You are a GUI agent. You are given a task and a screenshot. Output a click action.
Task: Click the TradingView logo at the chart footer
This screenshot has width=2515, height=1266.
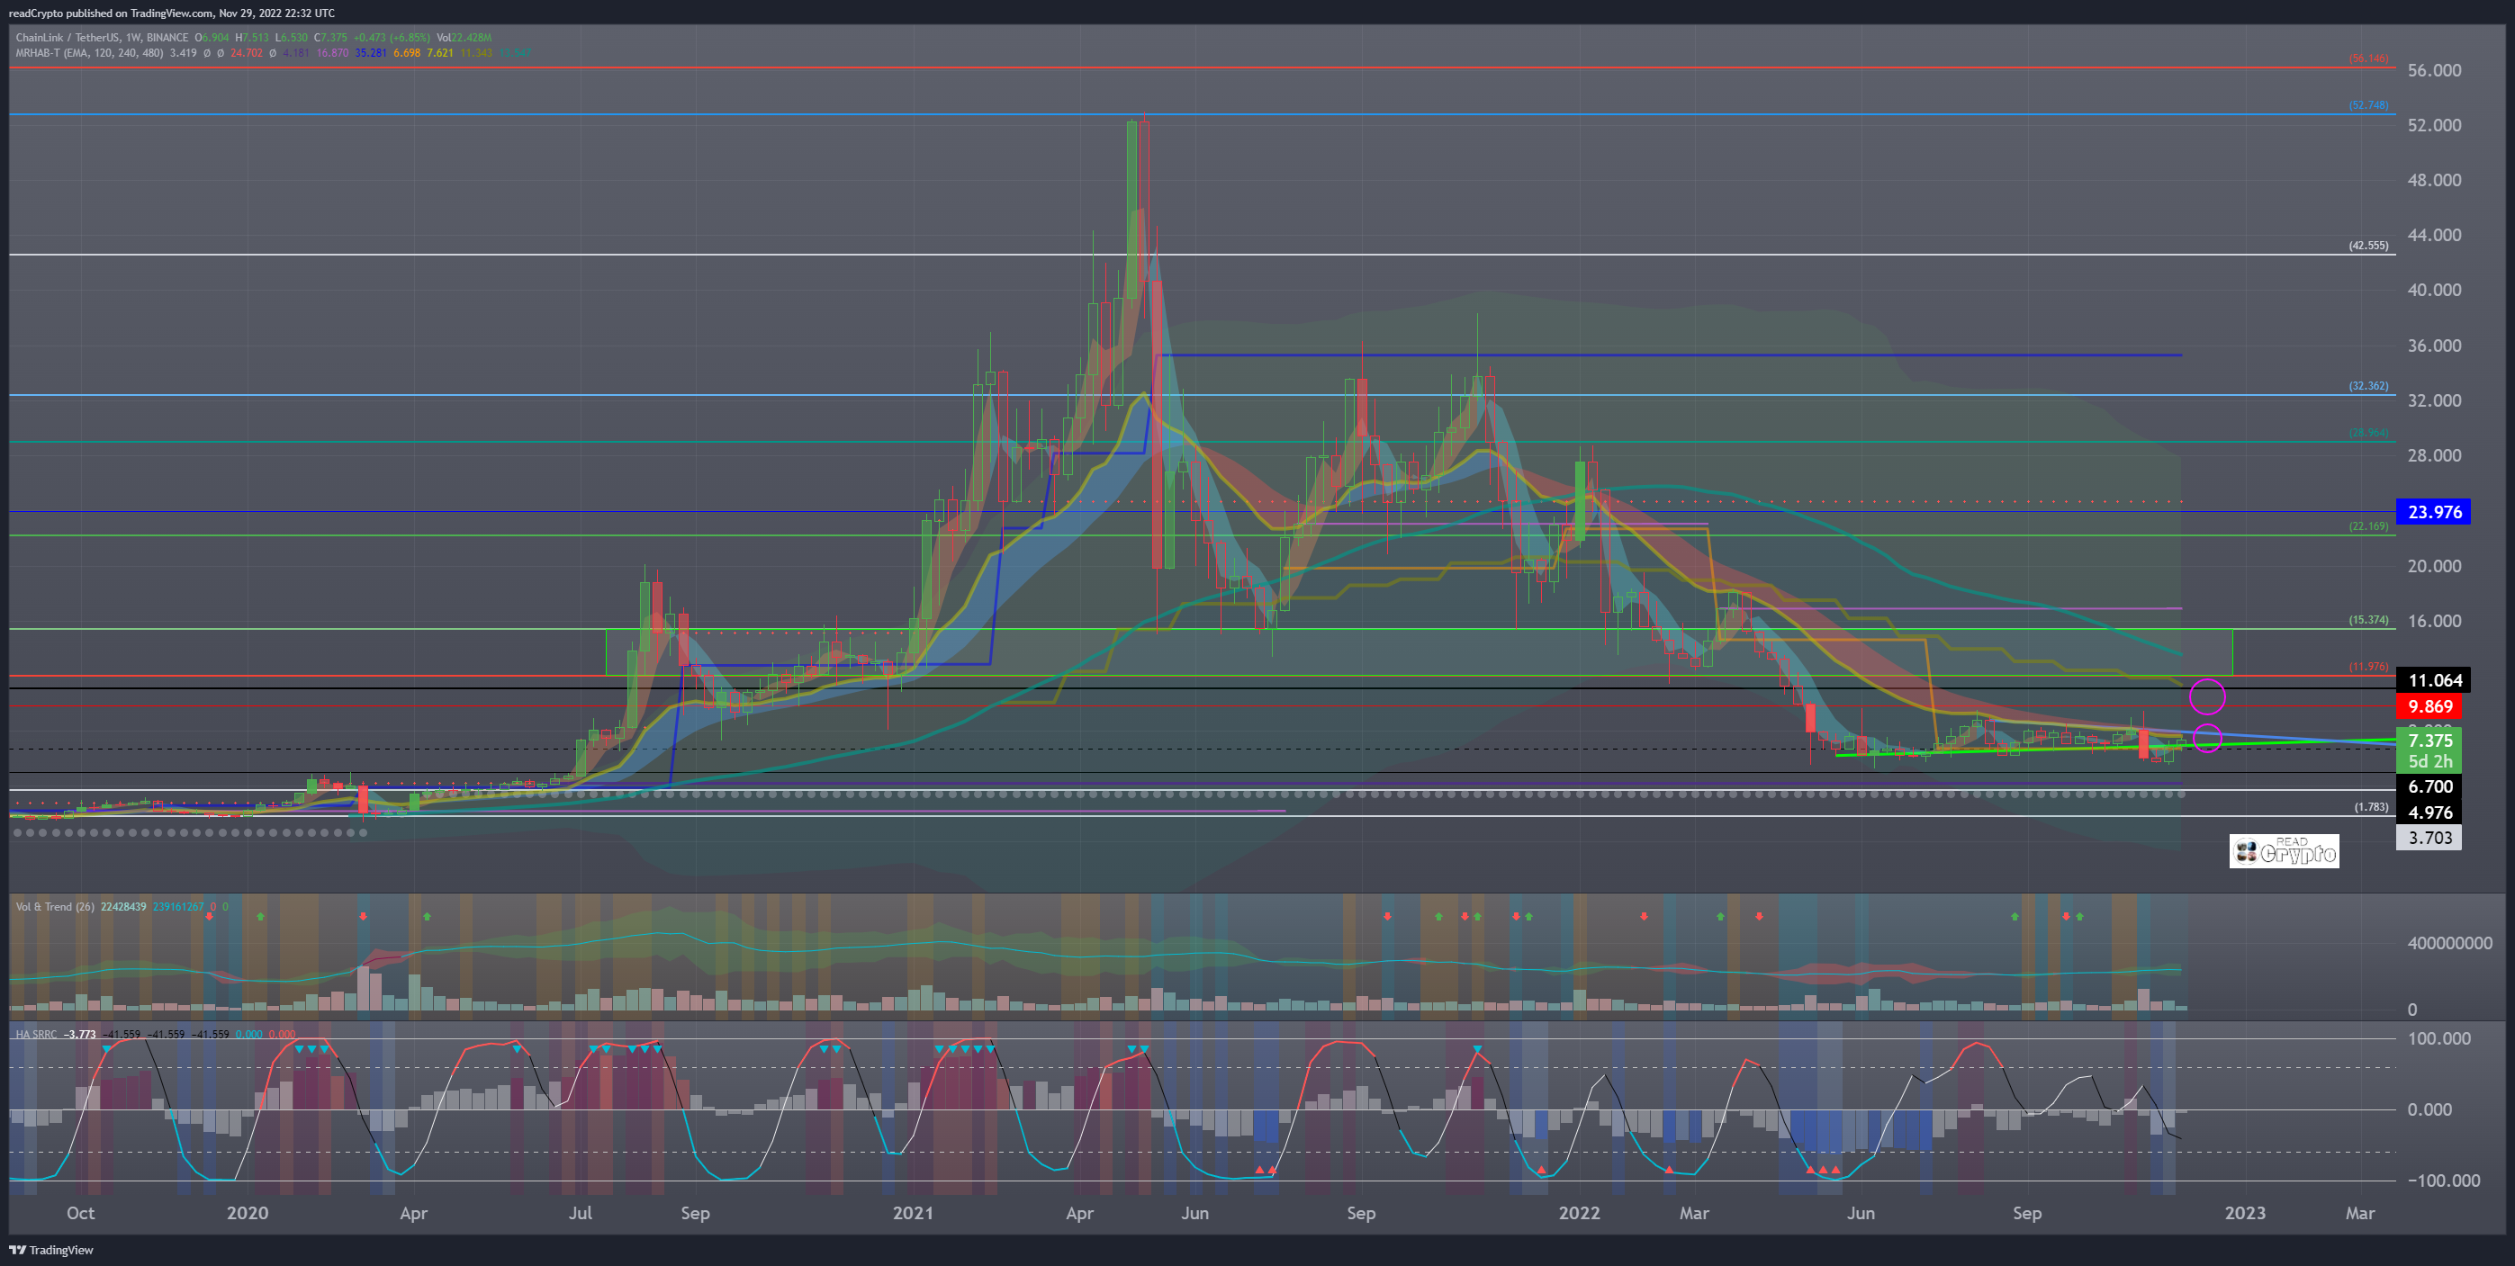(x=51, y=1250)
